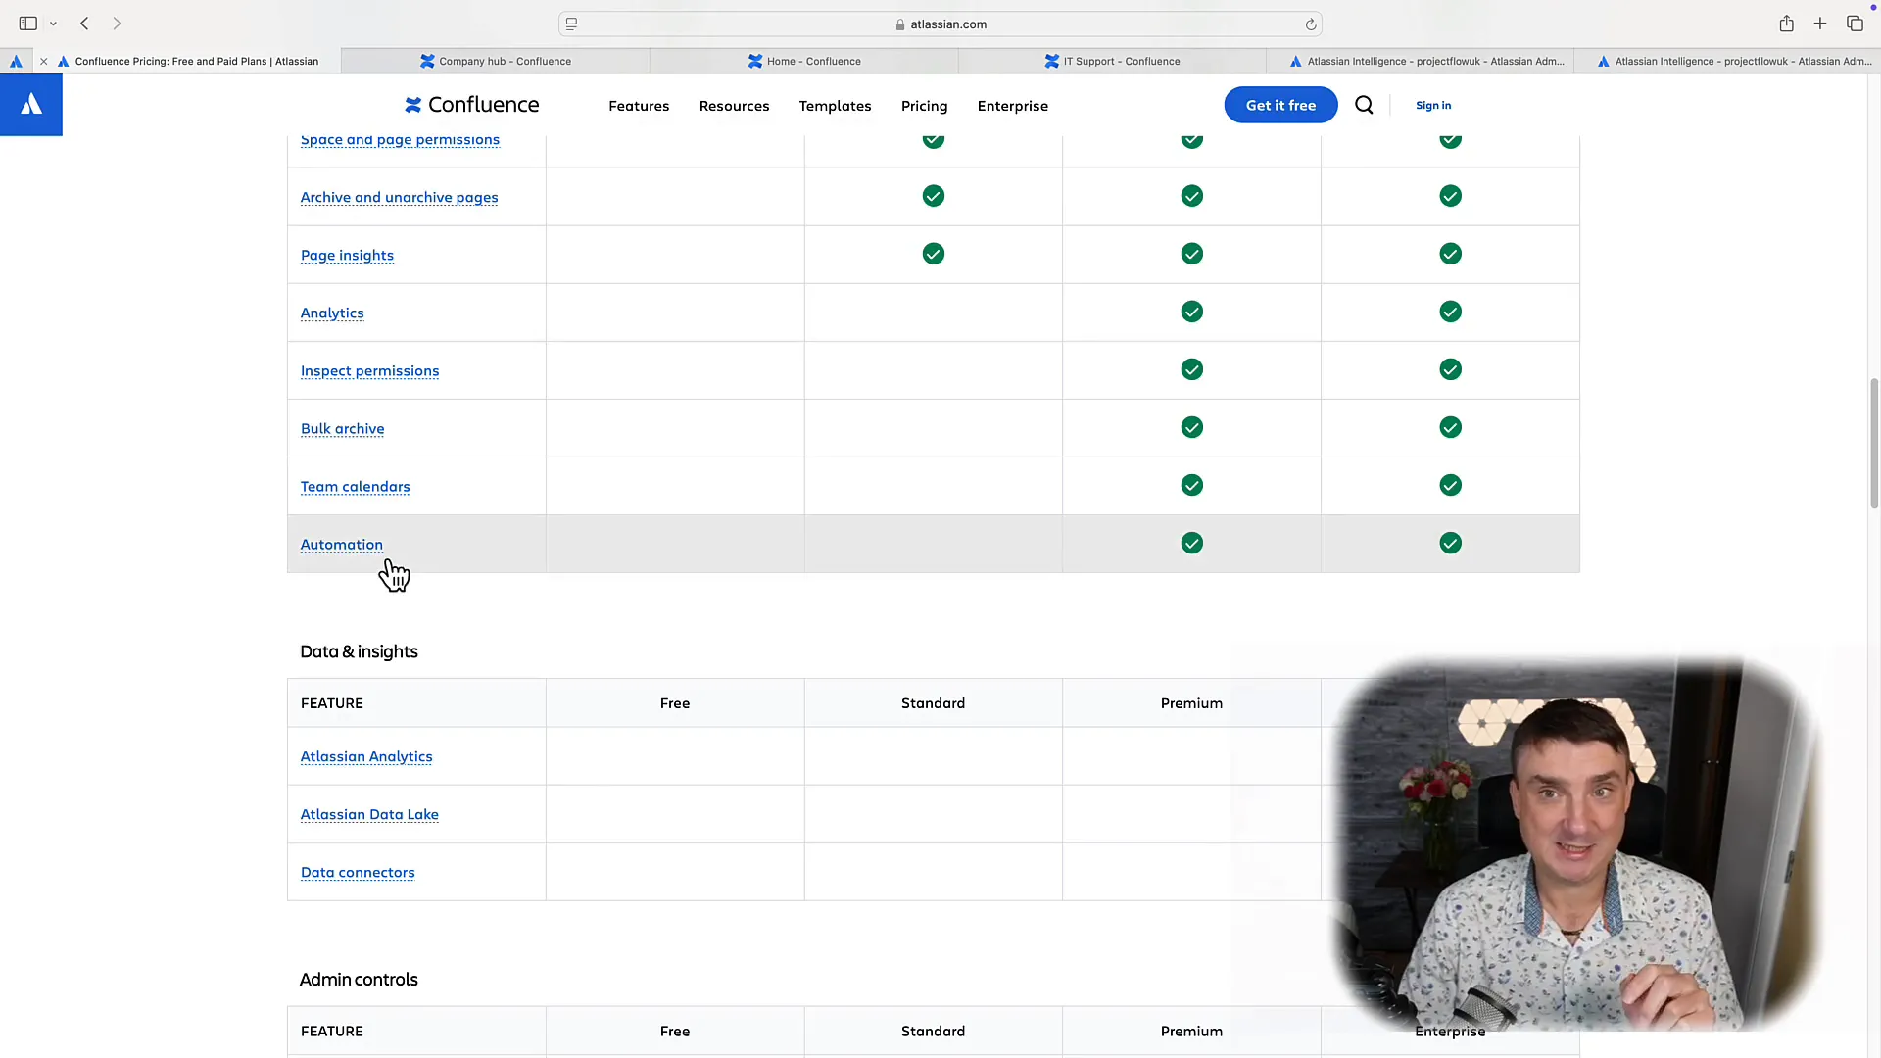Image resolution: width=1881 pixels, height=1058 pixels.
Task: Open Archive and unarchive pages link
Action: coord(399,197)
